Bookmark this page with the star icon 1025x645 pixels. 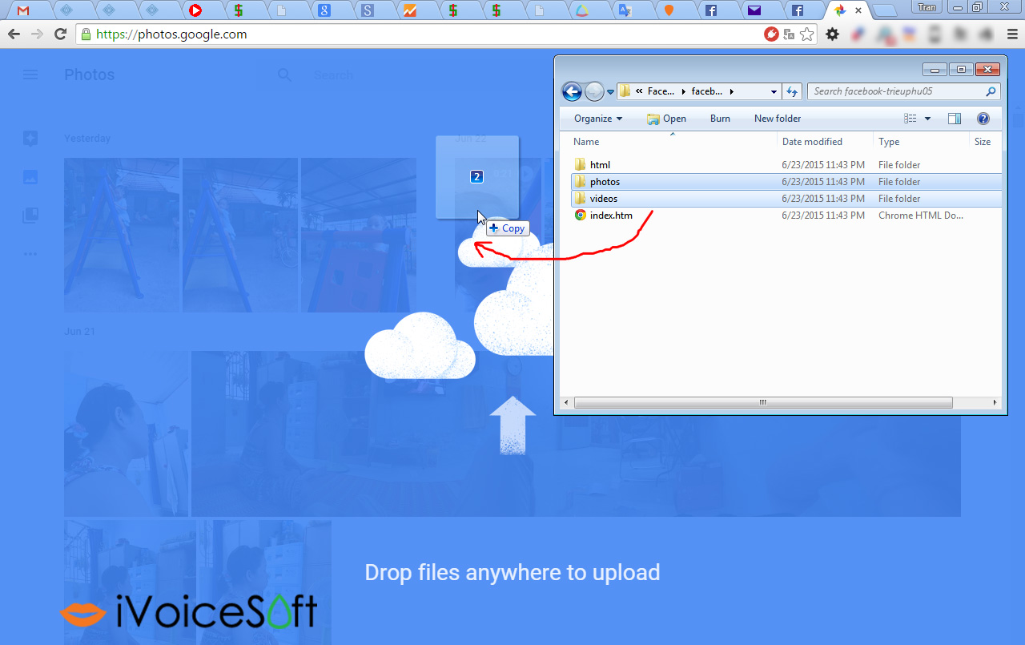(x=807, y=34)
